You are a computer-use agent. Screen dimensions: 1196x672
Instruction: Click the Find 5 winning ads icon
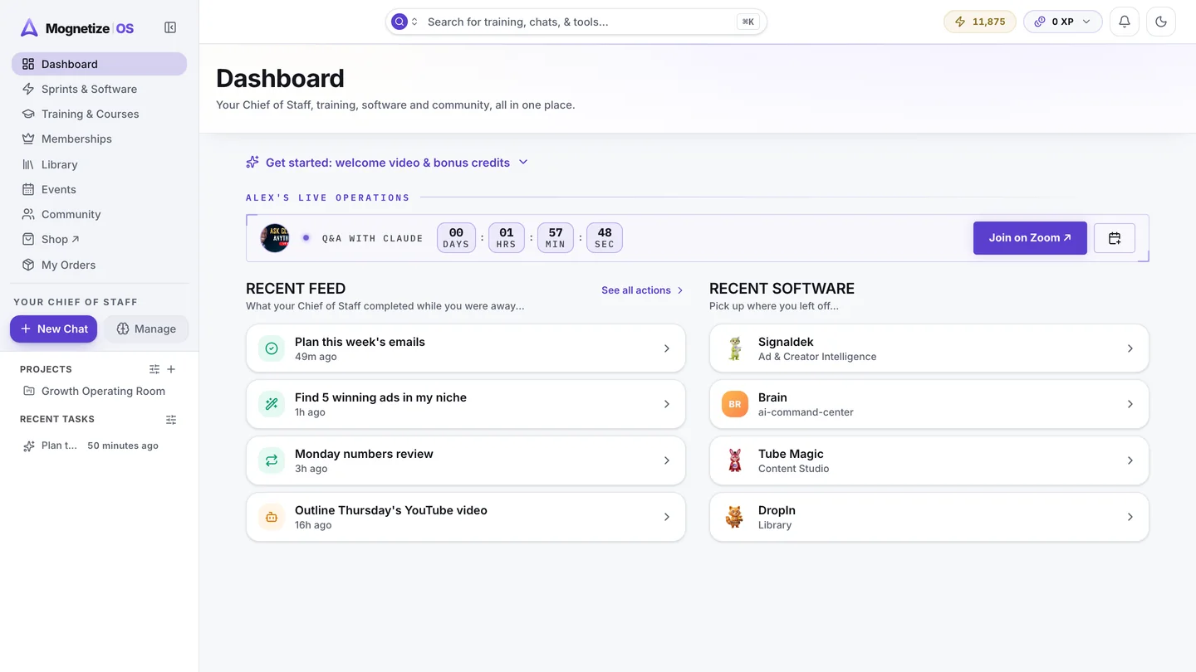point(272,404)
